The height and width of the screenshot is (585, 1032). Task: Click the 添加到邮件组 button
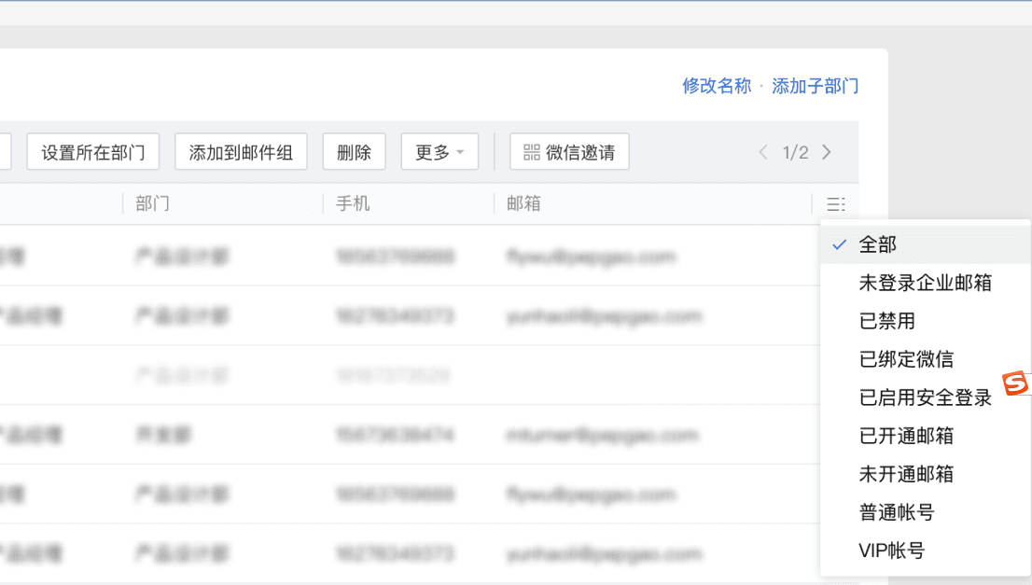pyautogui.click(x=241, y=151)
